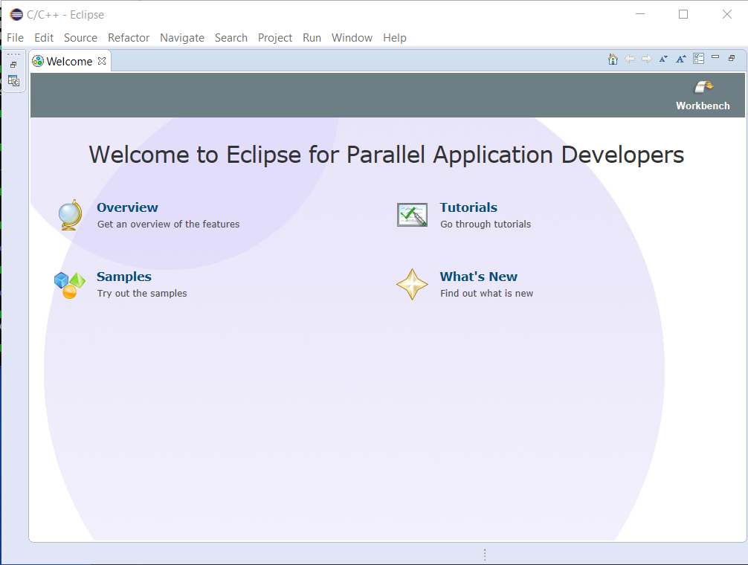Click the Tutorials chart icon
The image size is (748, 565).
(412, 215)
